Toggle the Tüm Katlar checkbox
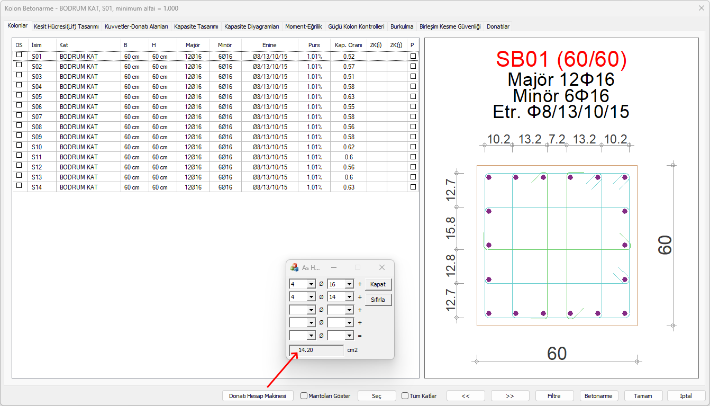Screen dimensions: 710x406 [x=405, y=396]
